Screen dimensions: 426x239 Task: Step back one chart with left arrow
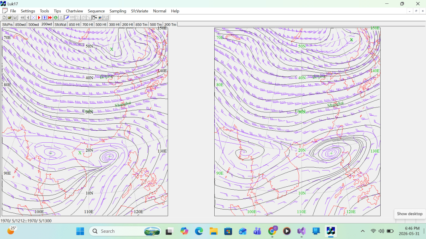click(x=28, y=17)
